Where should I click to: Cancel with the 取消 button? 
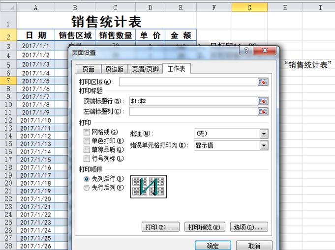tap(254, 246)
